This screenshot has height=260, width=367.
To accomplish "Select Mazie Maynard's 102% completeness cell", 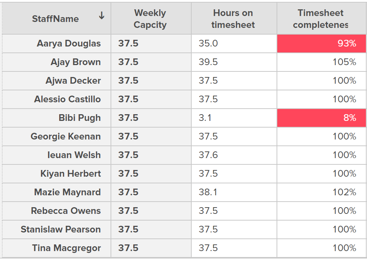I will point(321,192).
